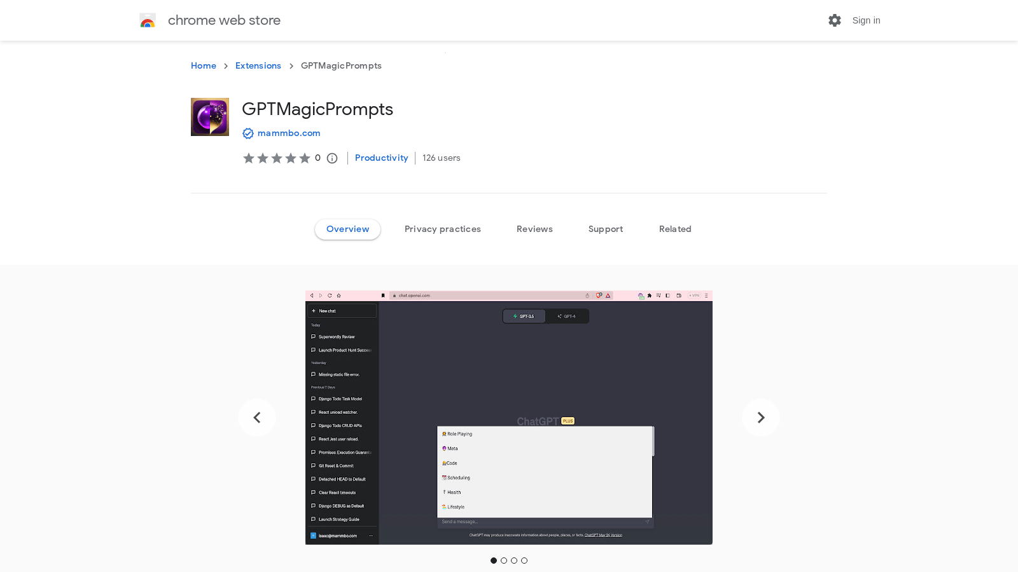
Task: Show the next screenshot with right arrow
Action: coord(761,418)
